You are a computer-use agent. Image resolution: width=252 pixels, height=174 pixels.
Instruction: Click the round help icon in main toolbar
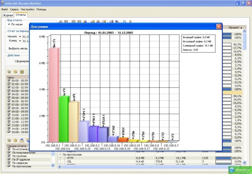pyautogui.click(x=124, y=21)
